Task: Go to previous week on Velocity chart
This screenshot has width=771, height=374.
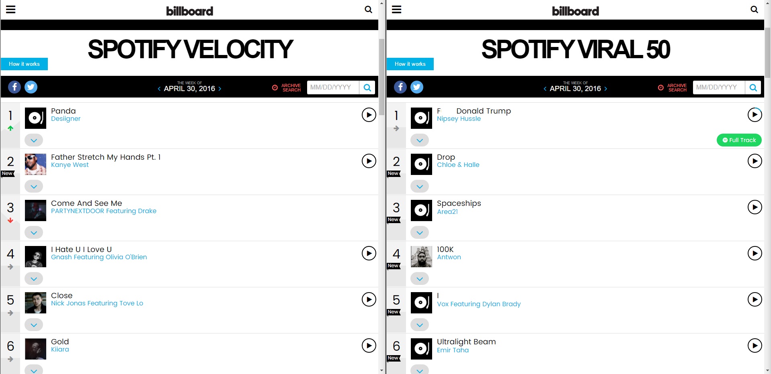Action: 159,89
